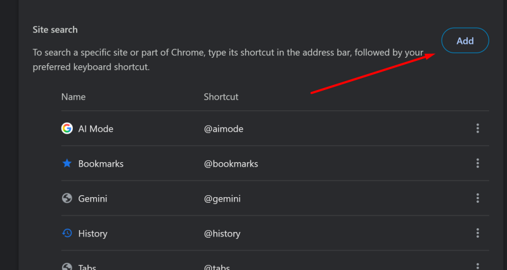Open more actions menu for AI Mode
The height and width of the screenshot is (270, 507).
pos(477,129)
